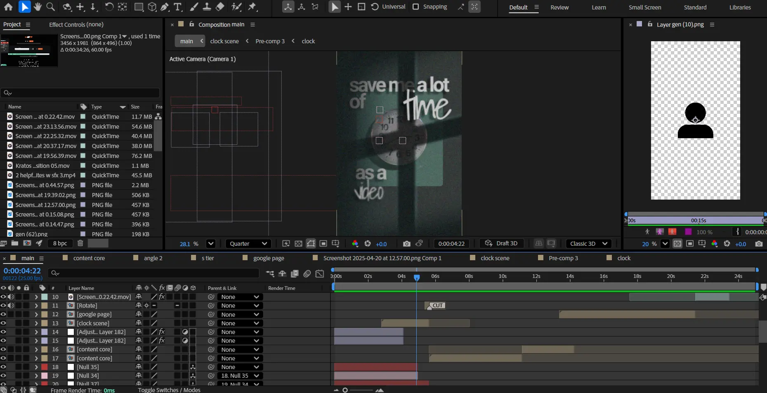Viewport: 767px width, 393px height.
Task: Hide the google page layer
Action: pyautogui.click(x=3, y=314)
